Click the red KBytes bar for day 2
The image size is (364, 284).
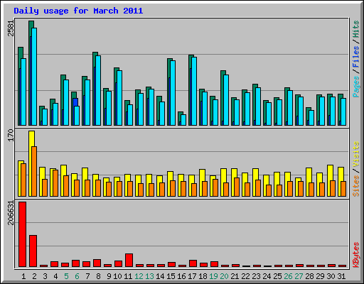[x=33, y=251]
